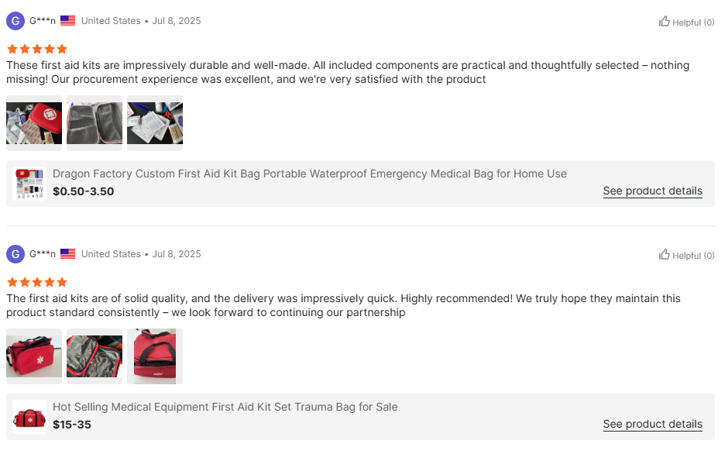View first photo of open red first aid kit

pos(34,123)
